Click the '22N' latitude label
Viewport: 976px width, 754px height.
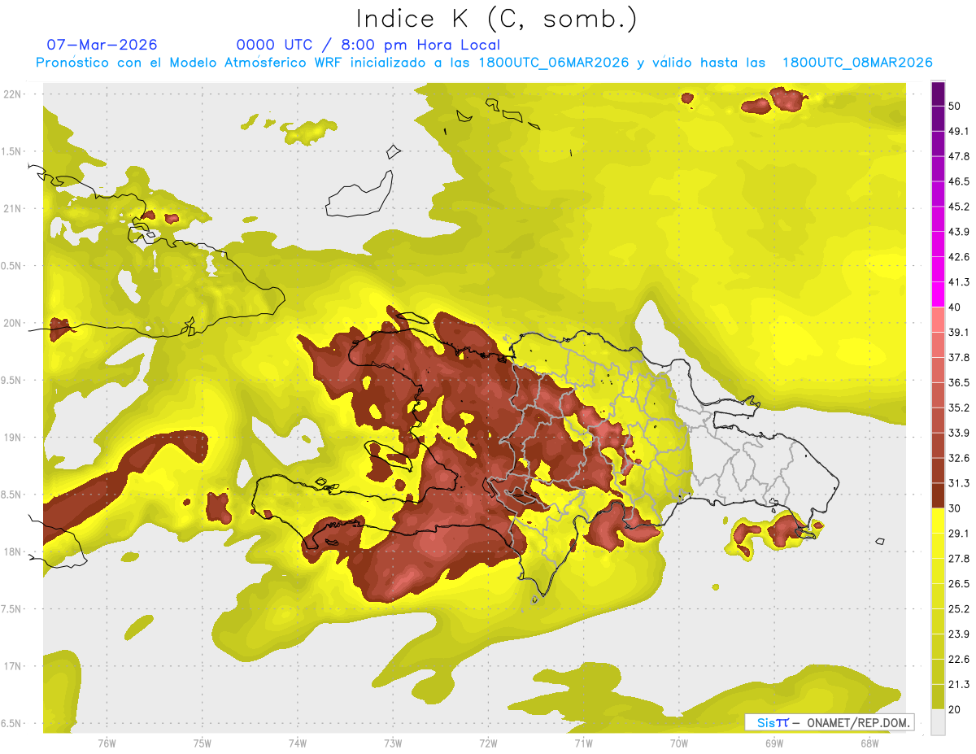13,94
